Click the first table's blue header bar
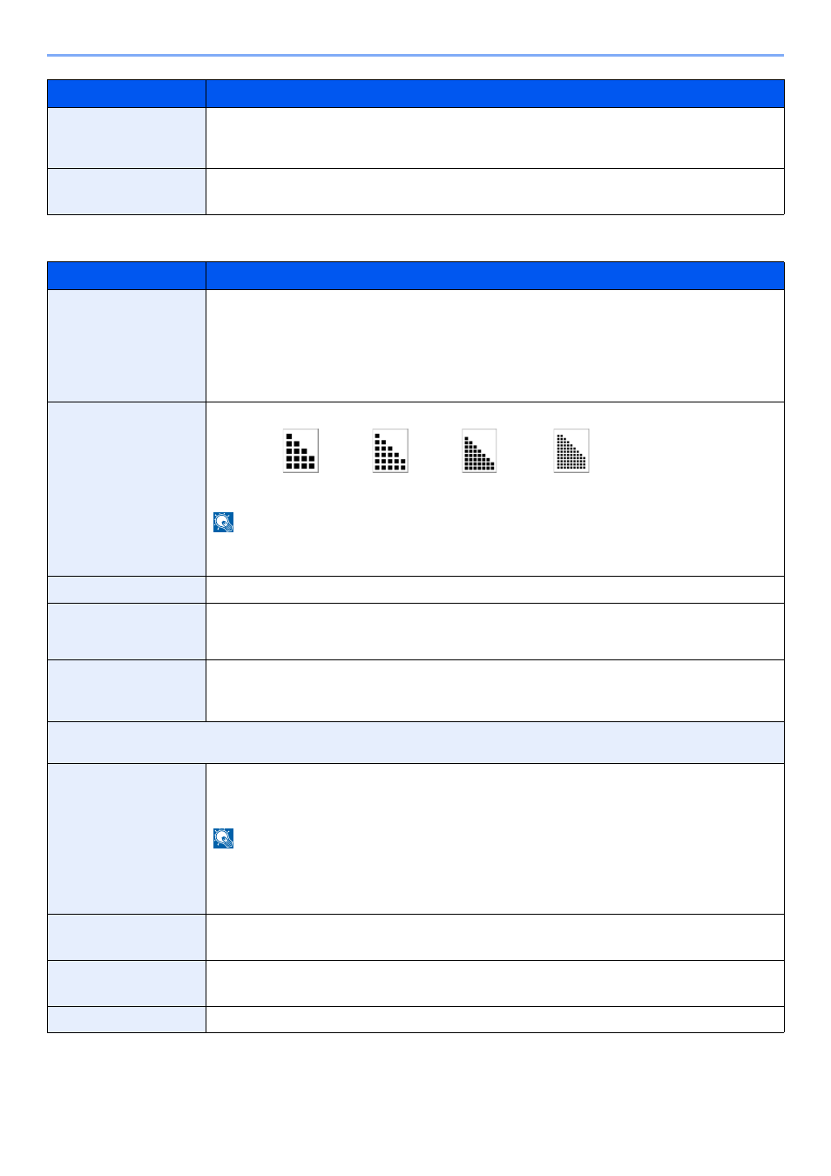The height and width of the screenshot is (1176, 831). [415, 94]
